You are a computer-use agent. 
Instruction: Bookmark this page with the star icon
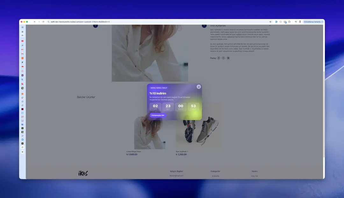[270, 22]
